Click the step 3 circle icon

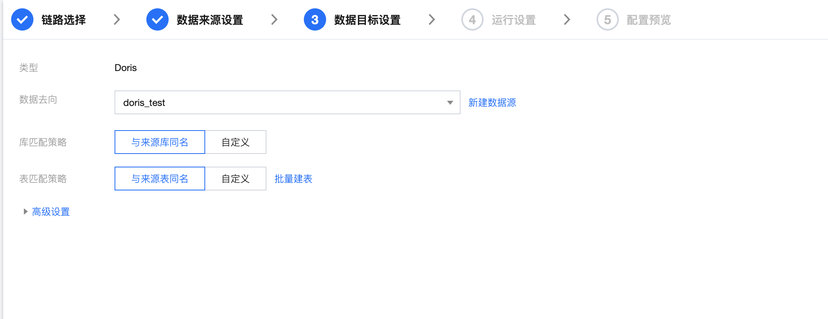[x=315, y=19]
